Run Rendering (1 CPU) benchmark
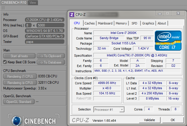The width and height of the screenshot is (187, 126). tap(20, 77)
